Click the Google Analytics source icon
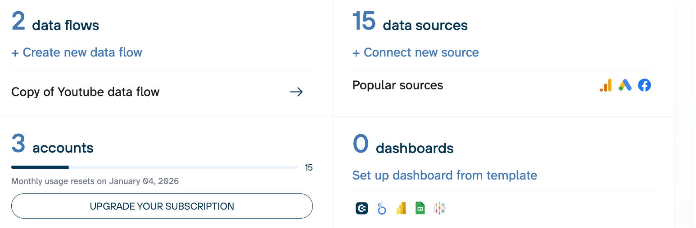696x228 pixels. click(x=606, y=85)
